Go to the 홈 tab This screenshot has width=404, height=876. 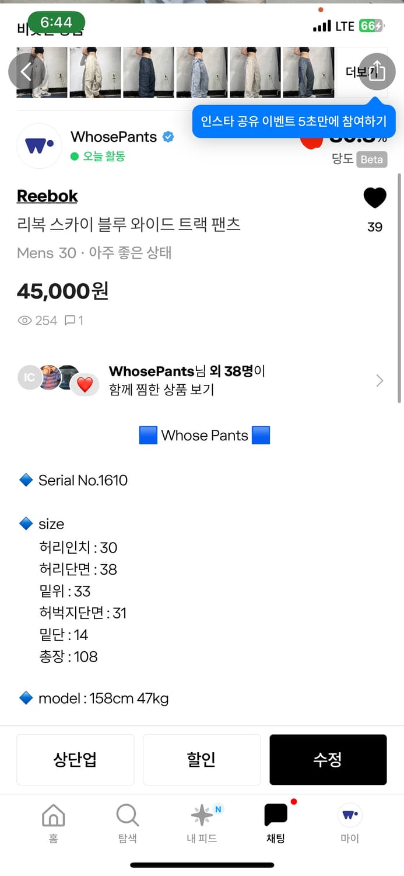pos(53,822)
